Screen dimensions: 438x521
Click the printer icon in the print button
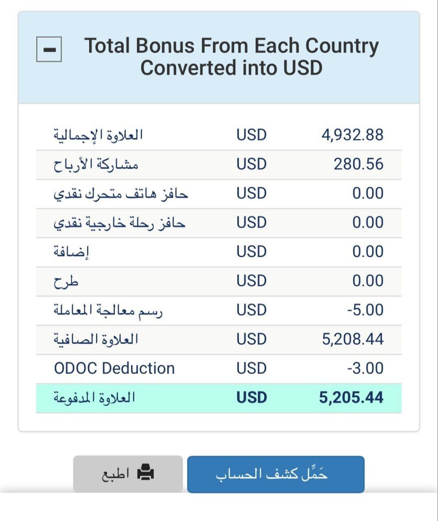[x=145, y=473]
